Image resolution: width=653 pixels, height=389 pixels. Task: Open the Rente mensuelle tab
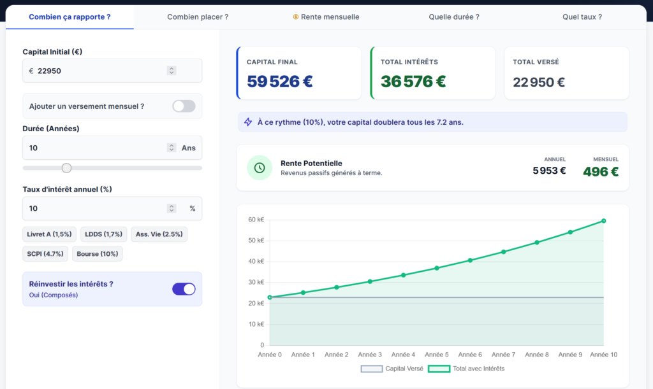pyautogui.click(x=326, y=17)
